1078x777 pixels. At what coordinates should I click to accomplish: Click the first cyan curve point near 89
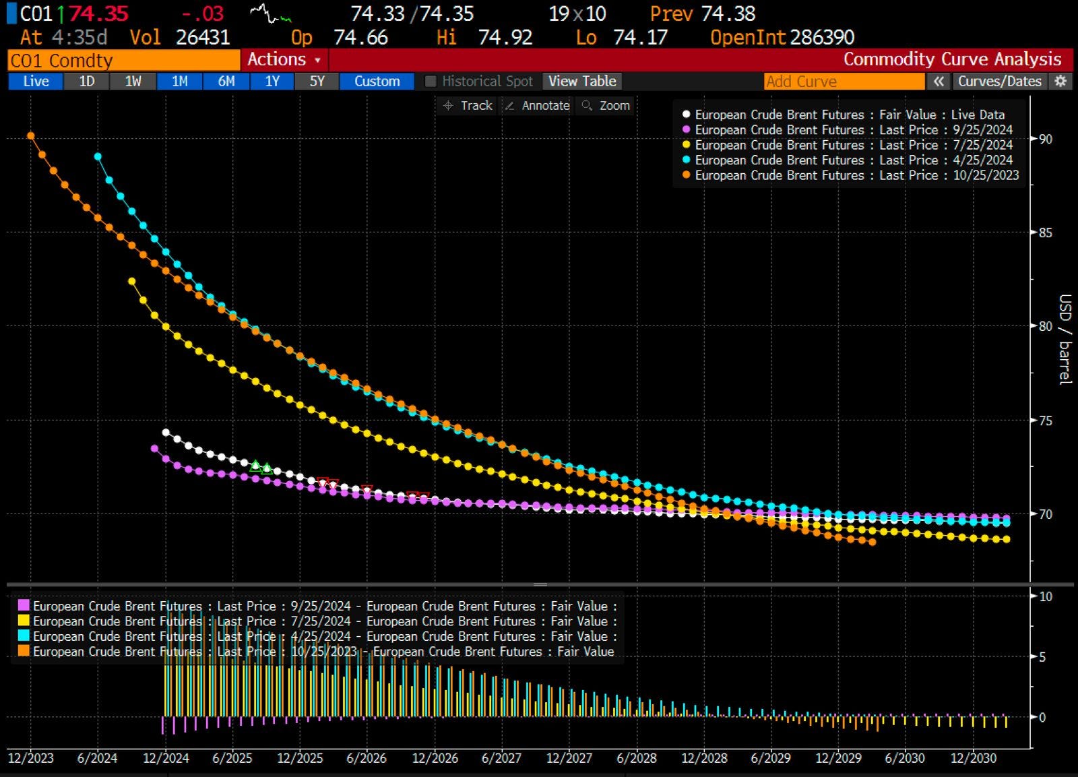pos(98,156)
